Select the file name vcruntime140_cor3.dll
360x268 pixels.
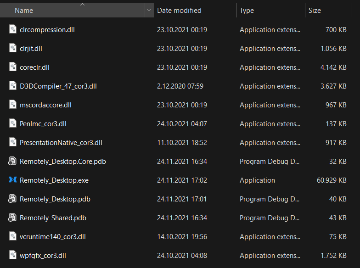pos(52,237)
